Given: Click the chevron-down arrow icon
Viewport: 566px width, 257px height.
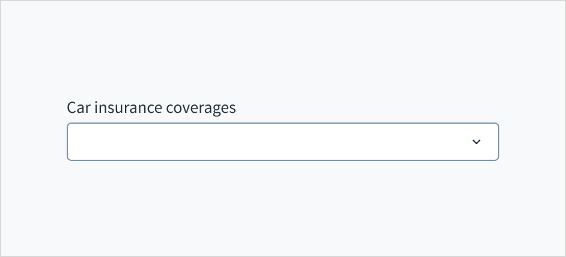Looking at the screenshot, I should pyautogui.click(x=476, y=142).
